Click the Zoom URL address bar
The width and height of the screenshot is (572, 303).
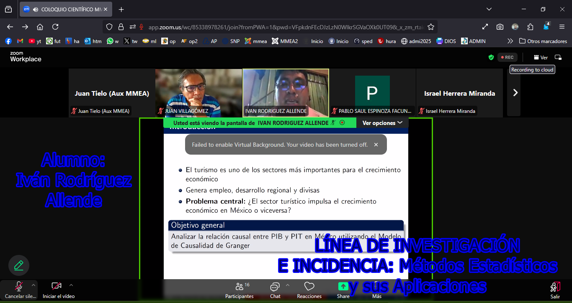(x=285, y=27)
